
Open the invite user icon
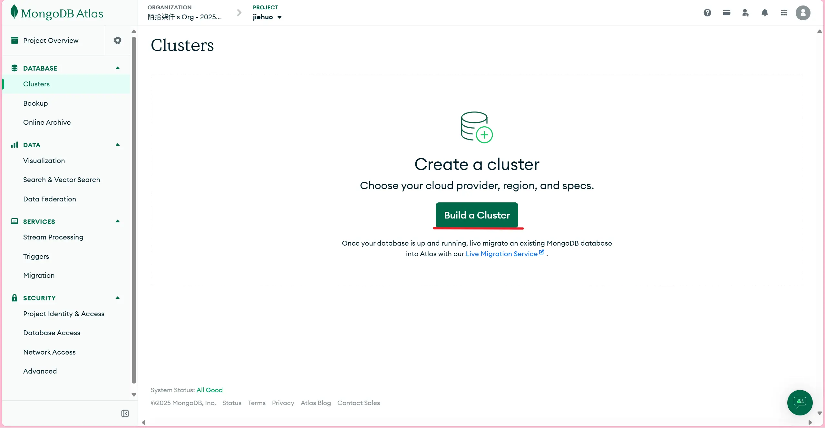point(745,13)
